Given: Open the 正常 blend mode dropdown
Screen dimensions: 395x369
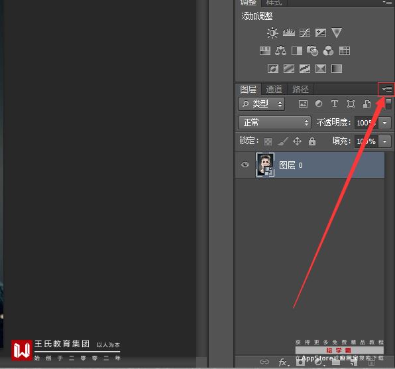Looking at the screenshot, I should tap(274, 123).
